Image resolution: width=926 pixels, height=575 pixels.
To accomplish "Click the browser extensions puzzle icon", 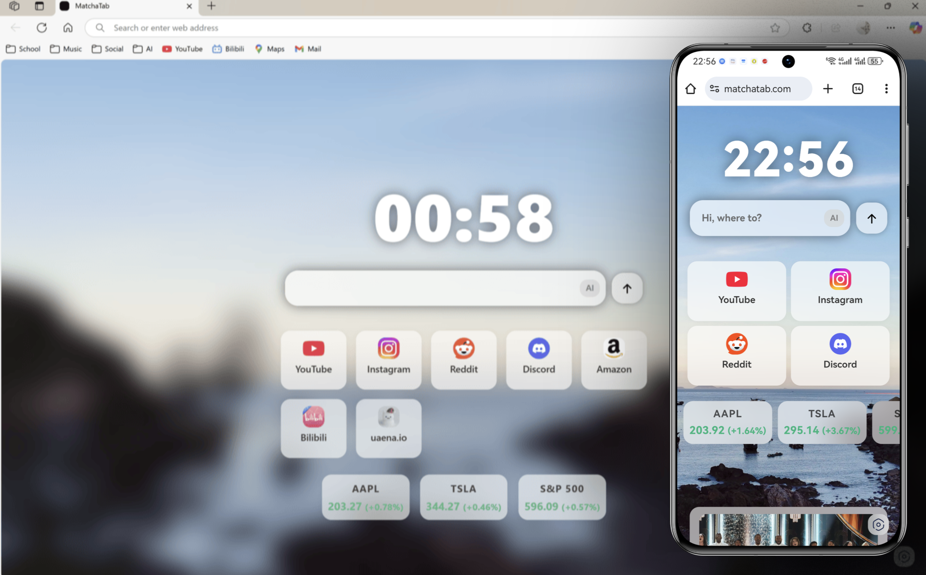I will 806,28.
